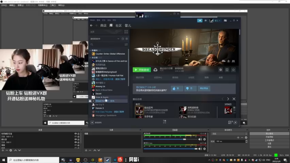Toggle visibility of 文本 (GDI+) 2 source

[x=75, y=137]
